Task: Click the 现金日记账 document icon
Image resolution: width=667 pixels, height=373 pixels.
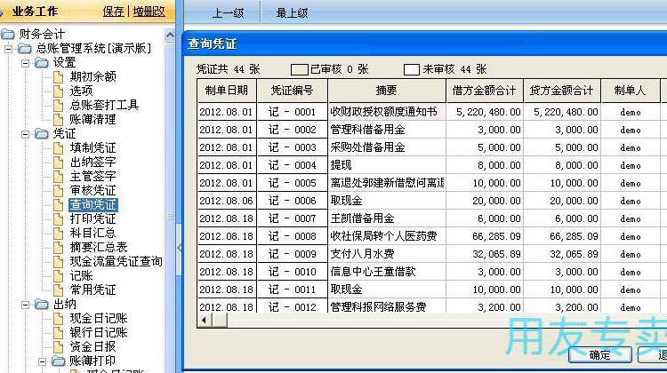Action: point(59,319)
